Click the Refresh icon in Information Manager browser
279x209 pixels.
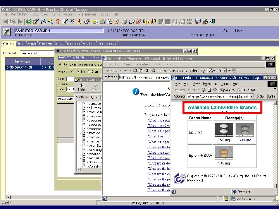tap(141, 71)
